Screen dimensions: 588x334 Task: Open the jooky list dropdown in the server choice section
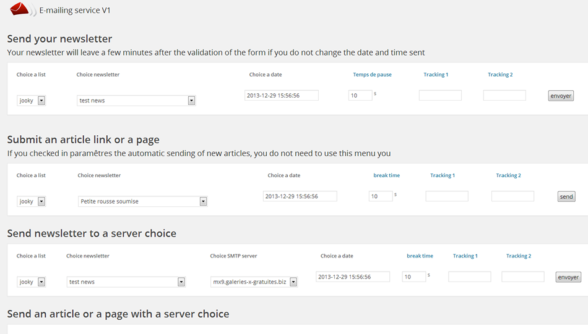pyautogui.click(x=31, y=282)
